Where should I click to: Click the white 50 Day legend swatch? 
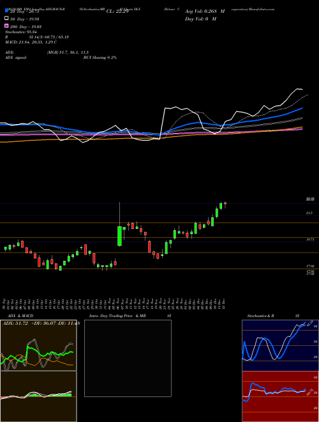pyautogui.click(x=6, y=19)
